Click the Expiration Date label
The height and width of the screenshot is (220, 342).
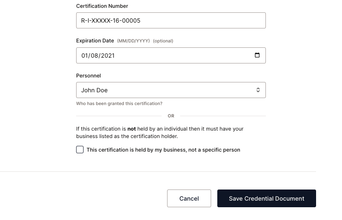pos(95,41)
